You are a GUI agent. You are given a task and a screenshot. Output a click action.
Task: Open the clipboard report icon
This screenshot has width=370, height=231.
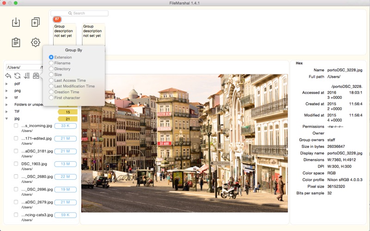coord(16,43)
